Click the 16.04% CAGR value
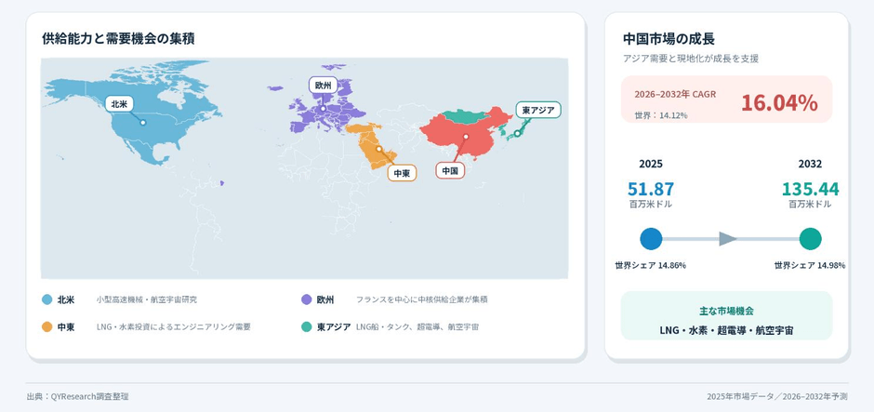The image size is (874, 412). pos(779,103)
